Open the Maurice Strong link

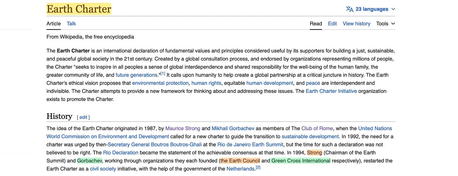pyautogui.click(x=183, y=128)
